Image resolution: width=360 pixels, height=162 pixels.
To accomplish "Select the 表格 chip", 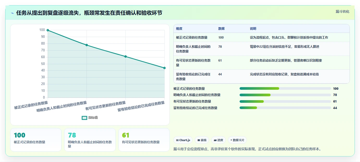I will tap(202, 140).
